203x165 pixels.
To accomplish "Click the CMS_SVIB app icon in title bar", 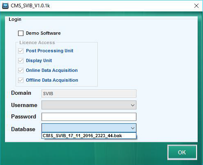I will (5, 6).
